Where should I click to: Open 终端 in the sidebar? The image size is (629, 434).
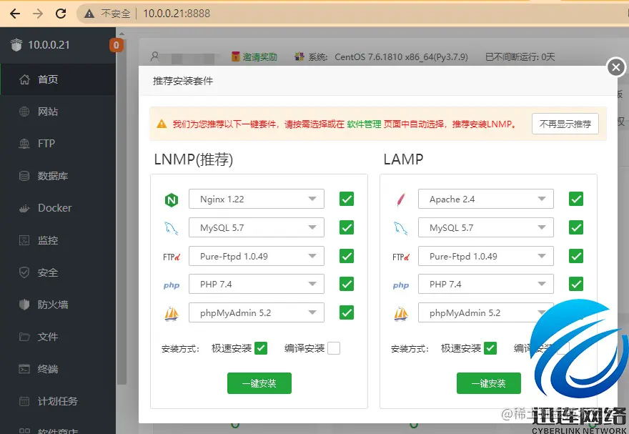click(x=58, y=369)
